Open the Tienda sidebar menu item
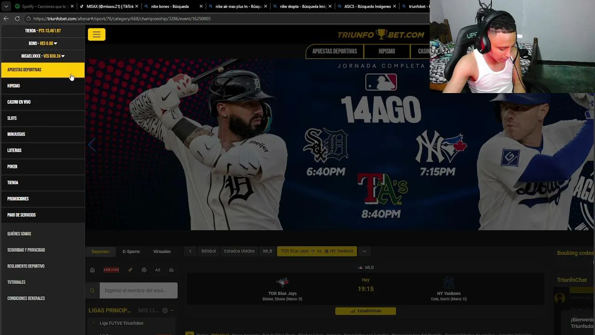Image resolution: width=595 pixels, height=335 pixels. tap(43, 182)
